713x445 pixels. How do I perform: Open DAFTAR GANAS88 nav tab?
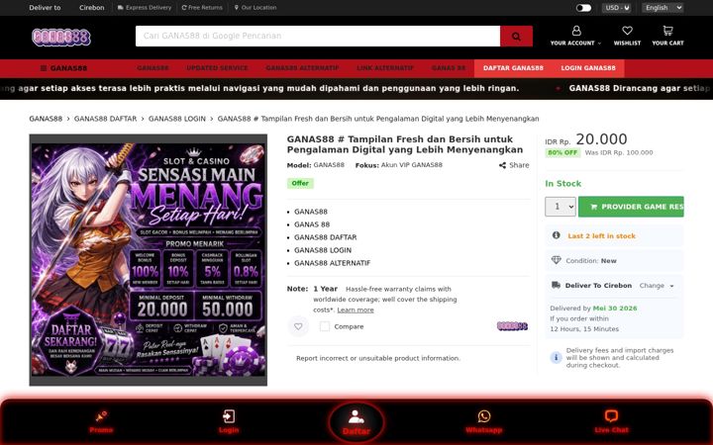pos(513,68)
